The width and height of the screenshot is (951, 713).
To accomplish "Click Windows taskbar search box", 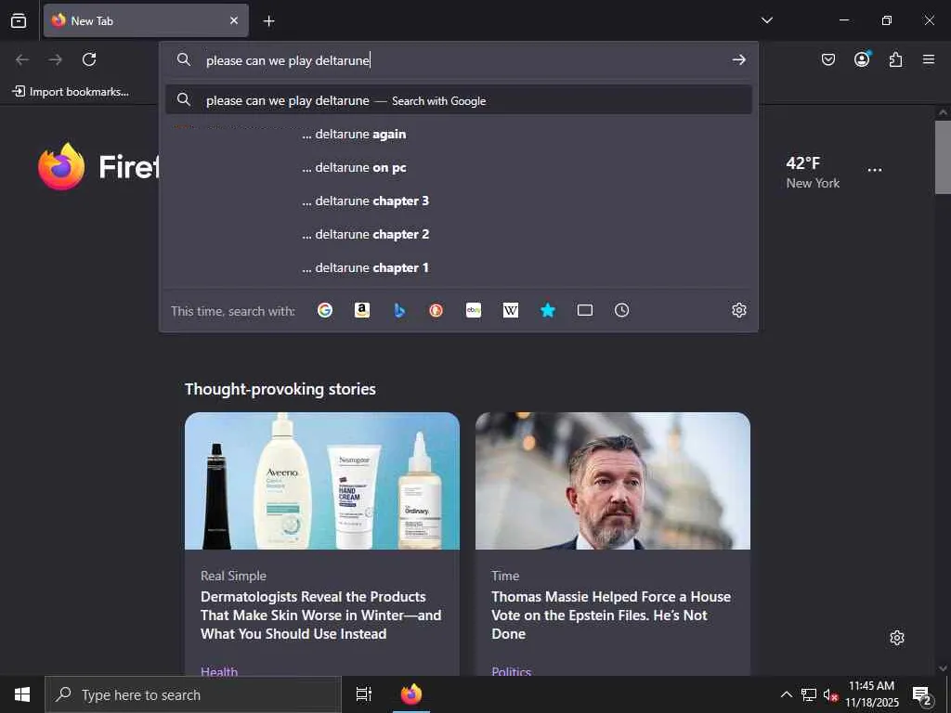I will pyautogui.click(x=193, y=694).
